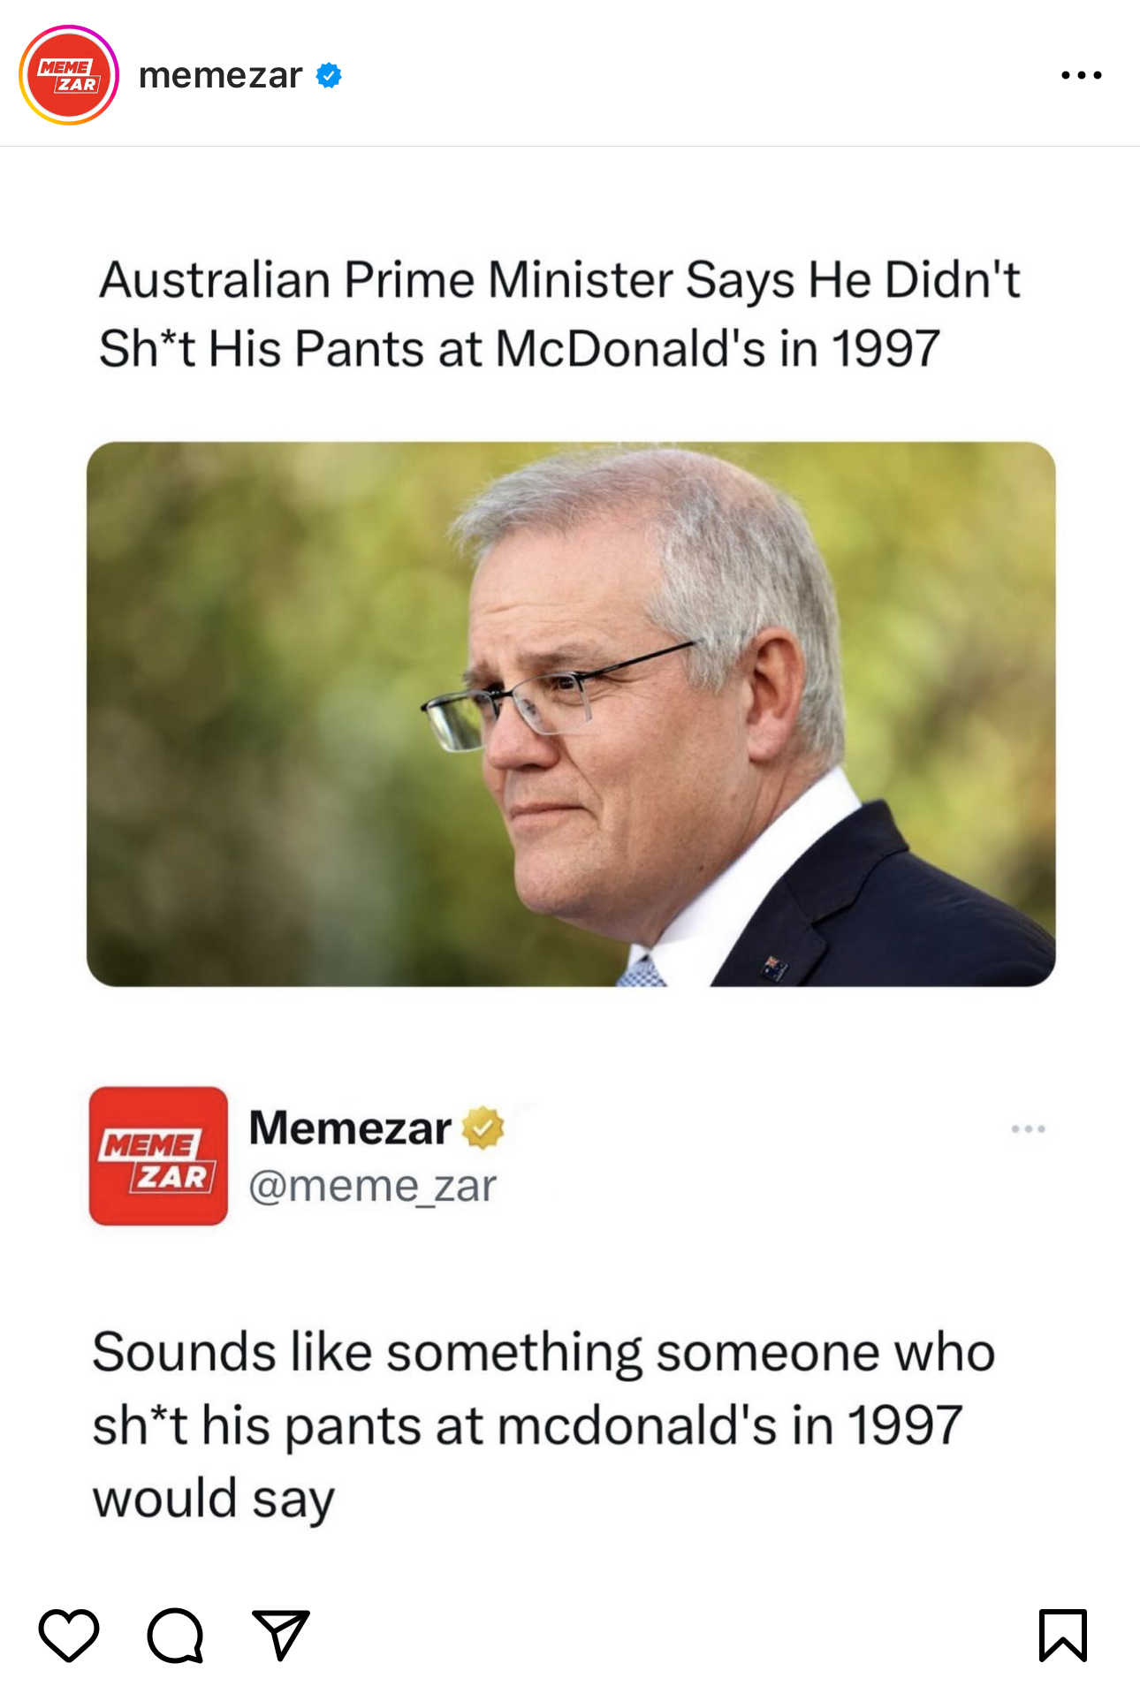
Task: Click the blue verified badge beside memezar
Action: click(x=329, y=76)
